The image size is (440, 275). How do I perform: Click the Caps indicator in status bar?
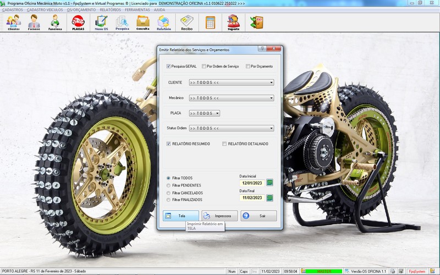pos(244,271)
